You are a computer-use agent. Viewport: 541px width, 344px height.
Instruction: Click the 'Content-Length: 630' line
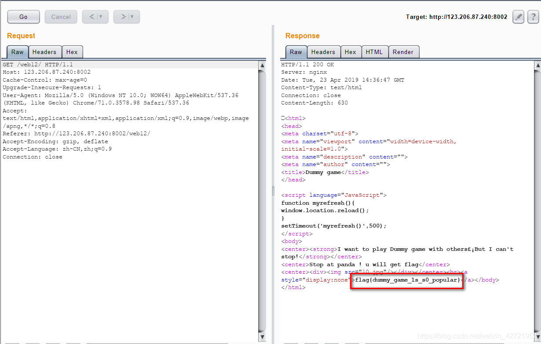[314, 103]
